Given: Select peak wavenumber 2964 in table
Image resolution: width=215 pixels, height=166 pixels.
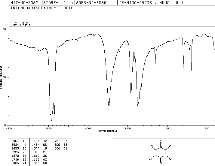Looking at the screenshot, I should [15, 141].
